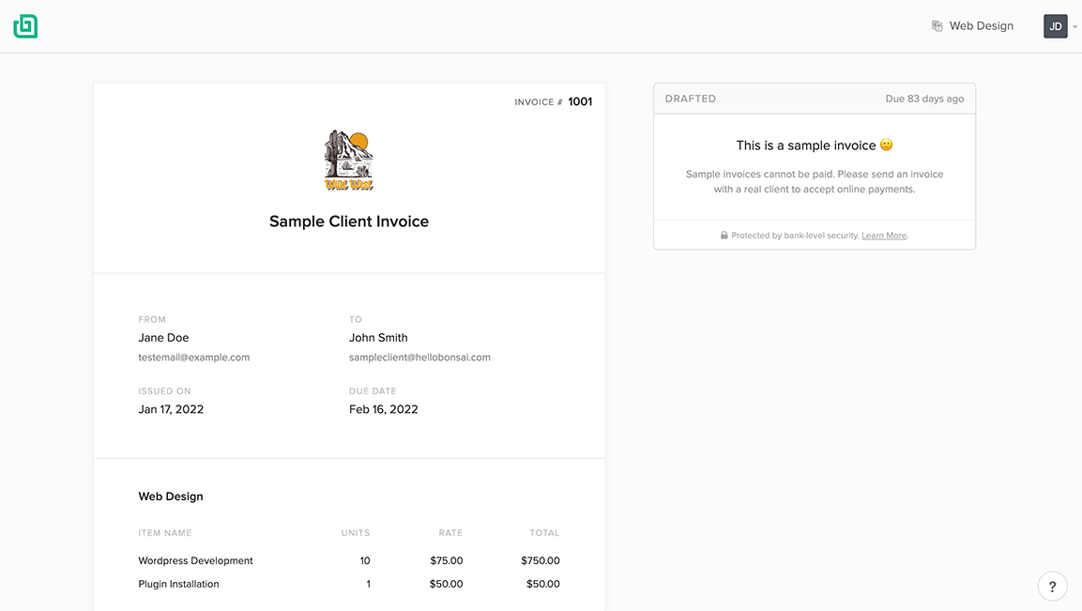The width and height of the screenshot is (1082, 611).
Task: Click the email testemail@example.com
Action: [194, 358]
